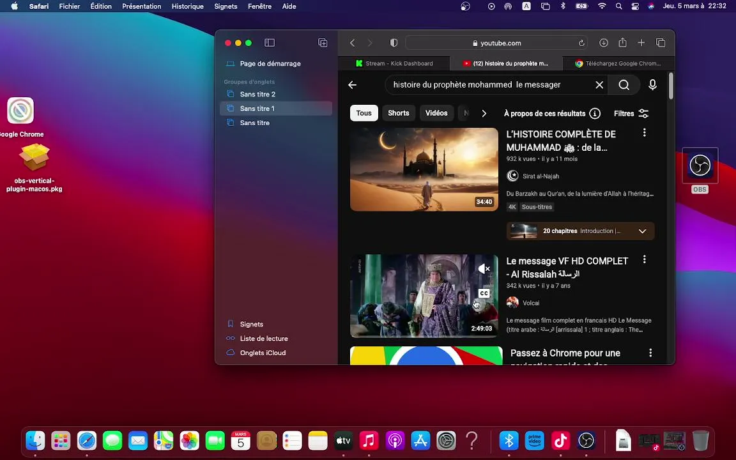Open Finder from the Dock

(x=36, y=441)
